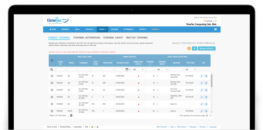Screen dimensions: 263x130
Task: Select row checkbox for serial 3101237
Action: (52, 76)
